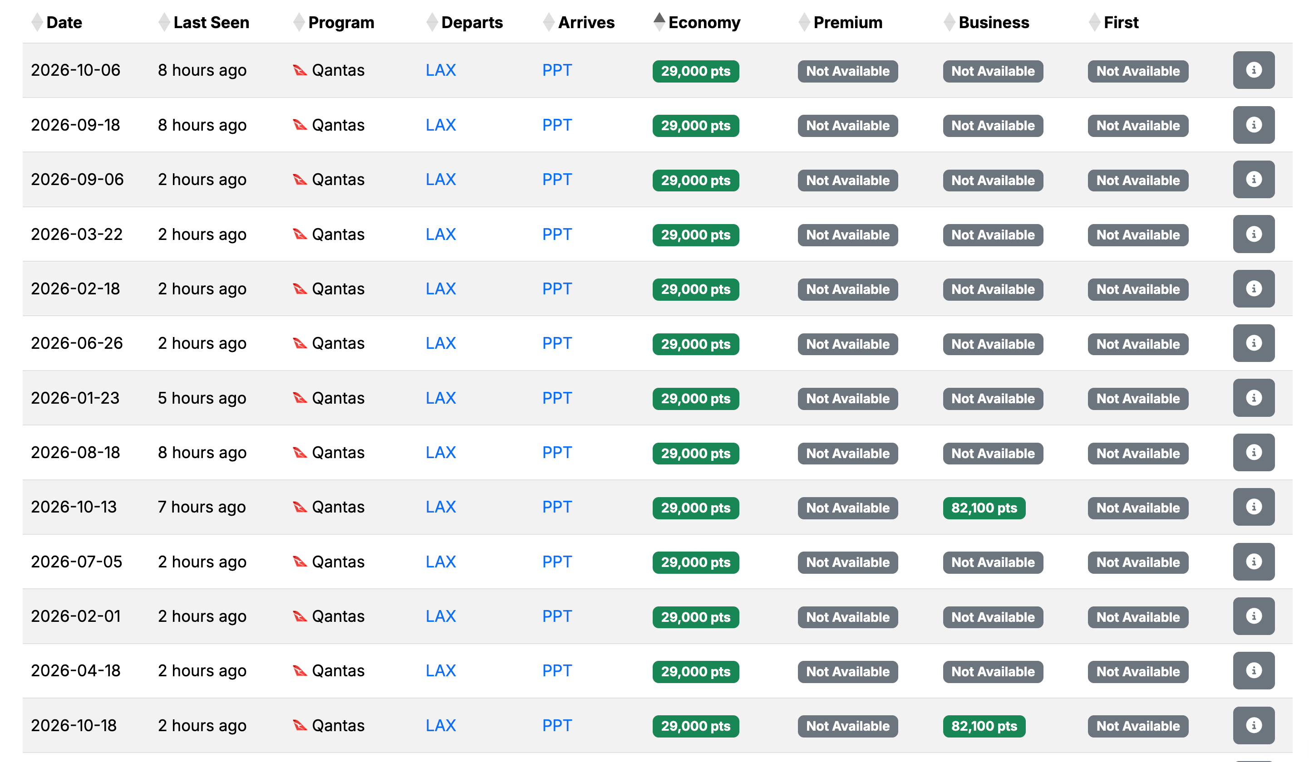Sort results by Last Seen
Screen dimensions: 1309x762
(x=211, y=22)
